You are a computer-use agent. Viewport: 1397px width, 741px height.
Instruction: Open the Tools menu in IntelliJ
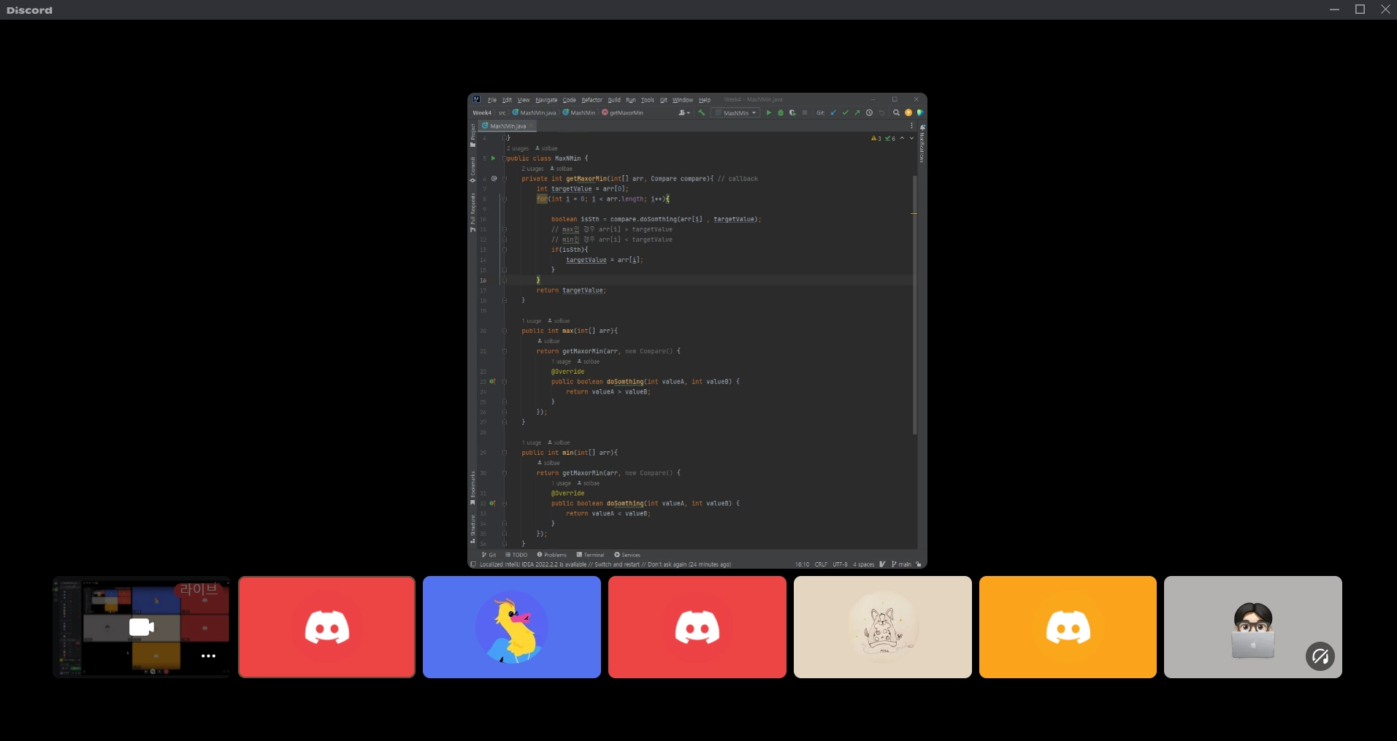pos(648,100)
